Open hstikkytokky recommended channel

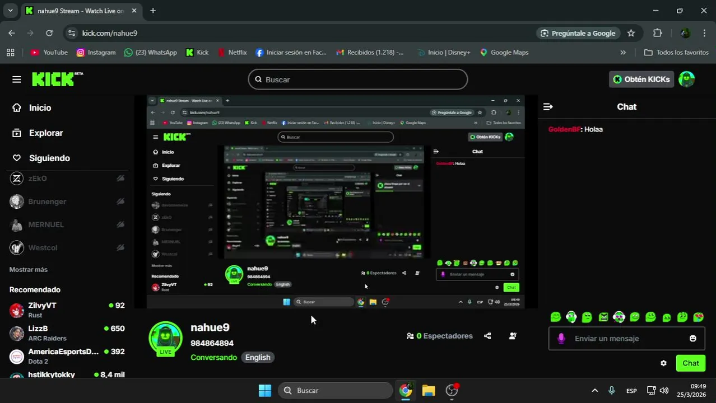click(x=67, y=374)
